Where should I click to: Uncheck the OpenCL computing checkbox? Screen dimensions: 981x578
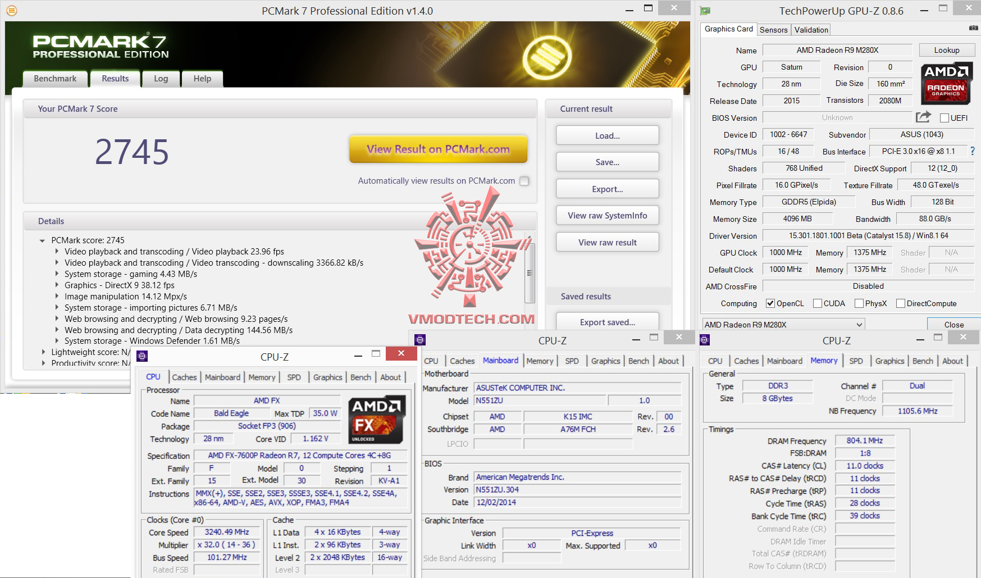tap(770, 303)
